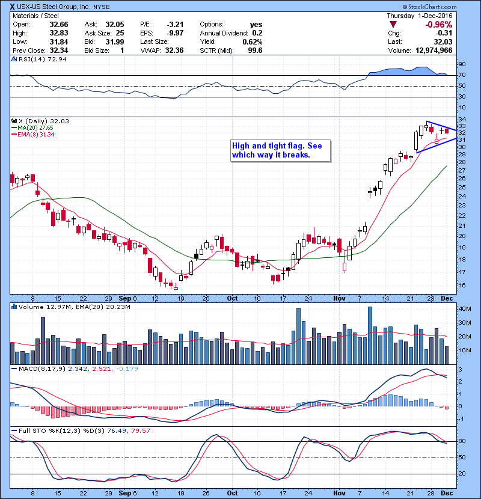Click the volume bars icon beside Volume label
This screenshot has width=481, height=499.
tap(14, 307)
